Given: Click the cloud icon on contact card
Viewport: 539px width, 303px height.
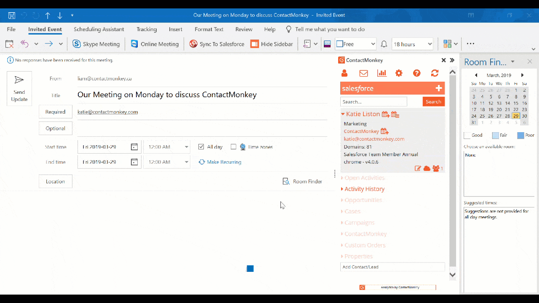Looking at the screenshot, I should point(427,168).
